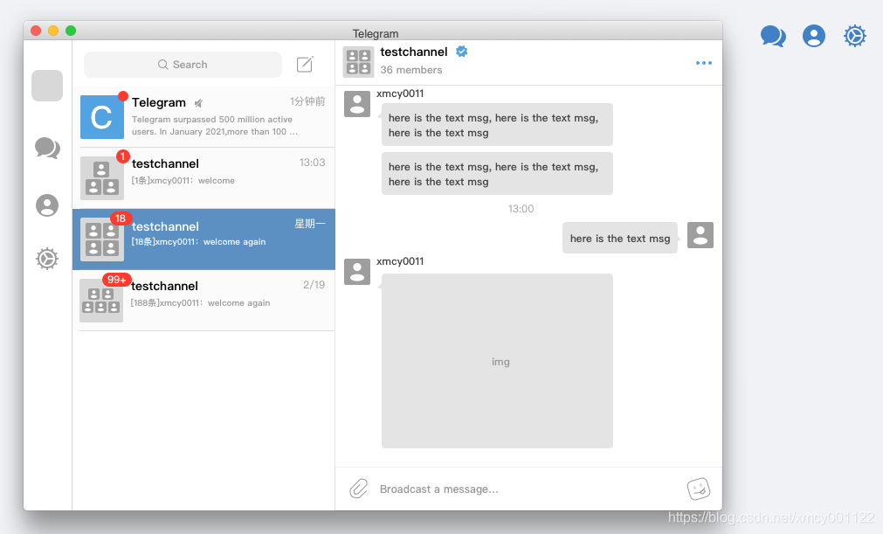Click the second gray text message bubble
The height and width of the screenshot is (534, 883).
point(497,174)
